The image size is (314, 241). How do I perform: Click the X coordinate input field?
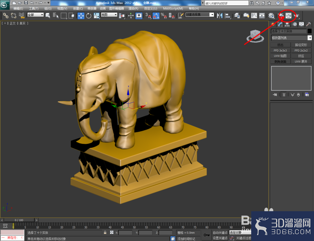[x=125, y=233]
